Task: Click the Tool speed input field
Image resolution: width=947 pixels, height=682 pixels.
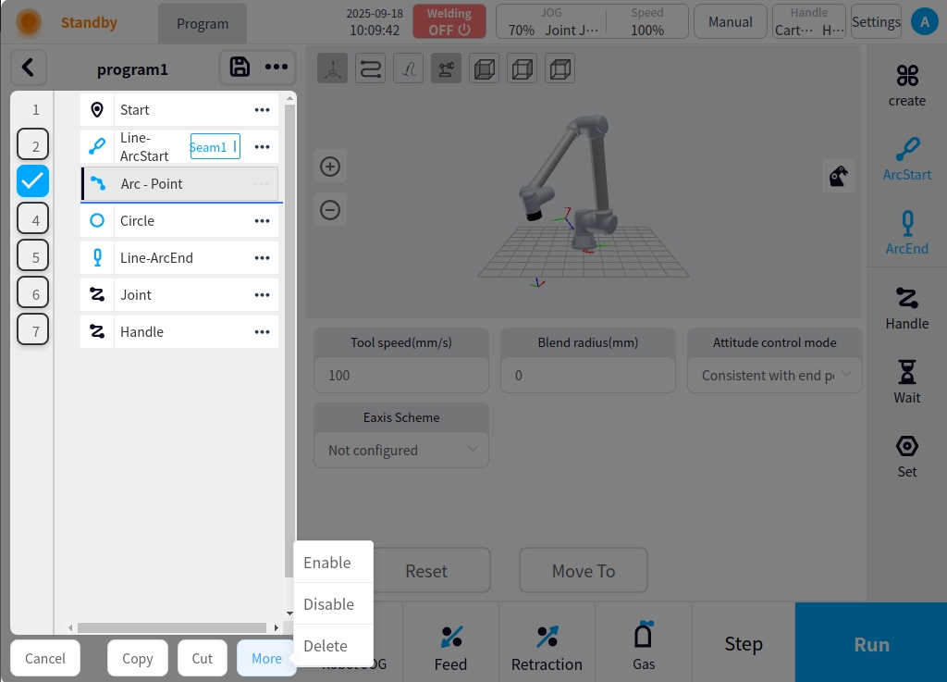Action: (401, 375)
